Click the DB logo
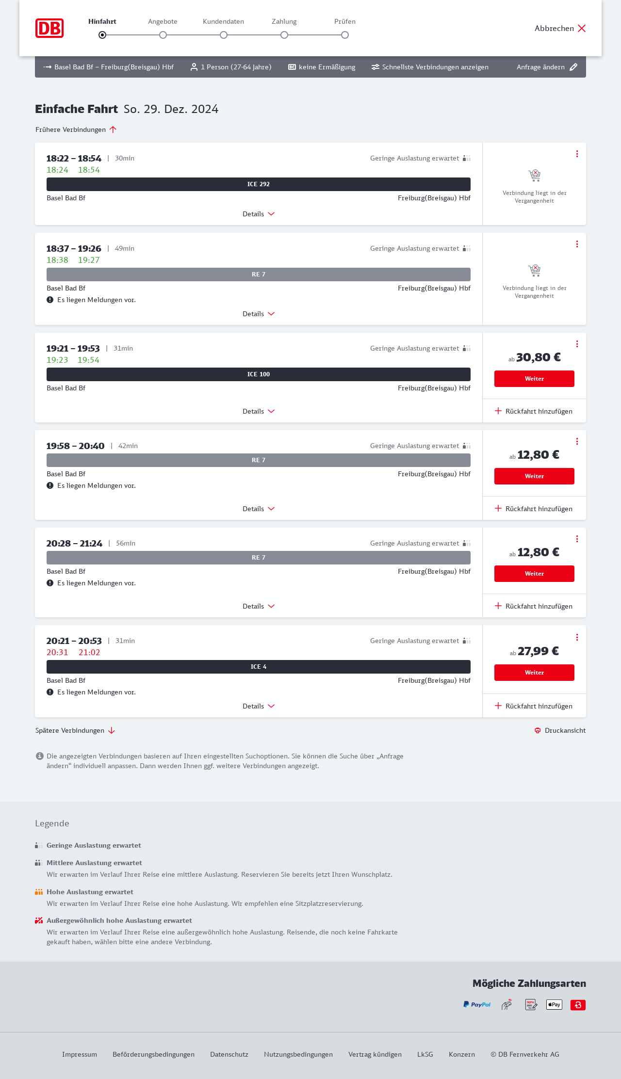This screenshot has height=1079, width=621. coord(49,28)
